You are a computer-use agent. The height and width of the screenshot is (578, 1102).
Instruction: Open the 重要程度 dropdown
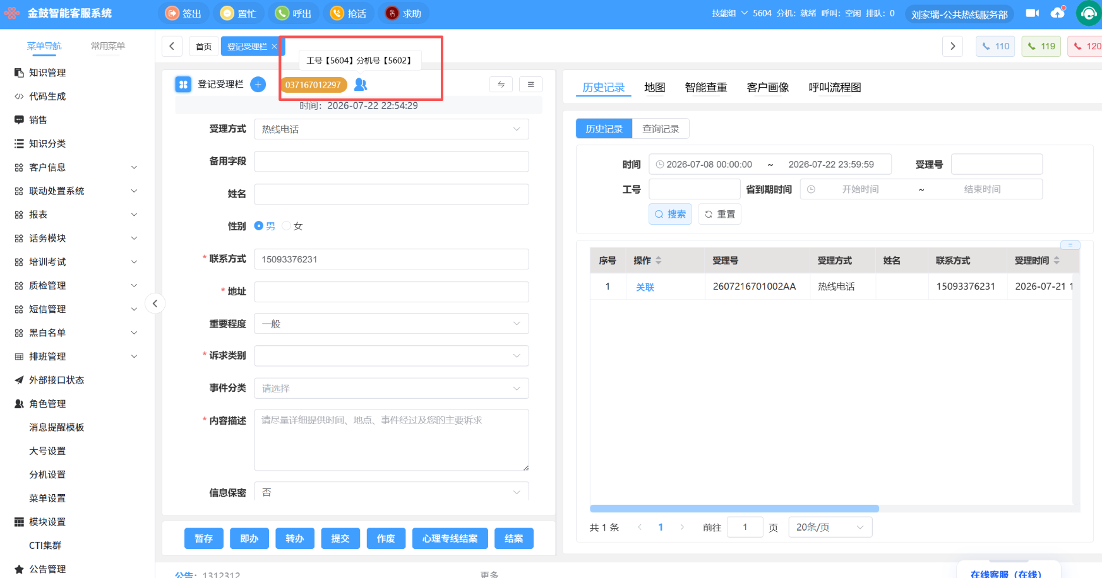[x=392, y=324]
